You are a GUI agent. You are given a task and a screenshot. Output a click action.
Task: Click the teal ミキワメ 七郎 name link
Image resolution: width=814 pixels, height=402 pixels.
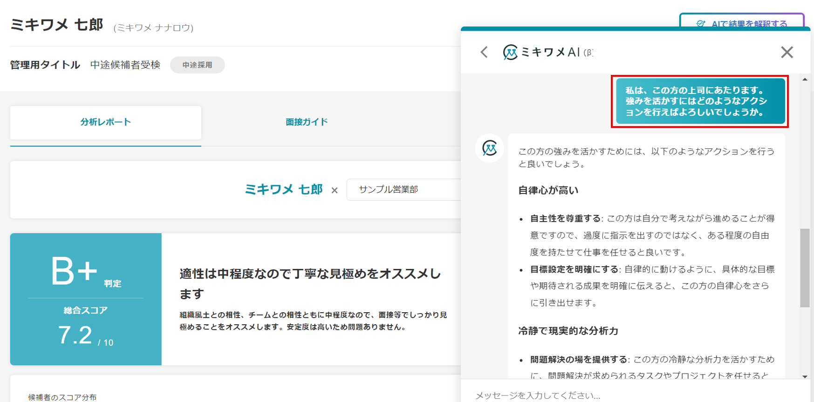283,190
